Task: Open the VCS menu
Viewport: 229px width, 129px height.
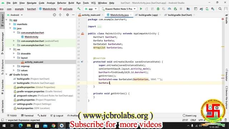Action: (x=93, y=3)
